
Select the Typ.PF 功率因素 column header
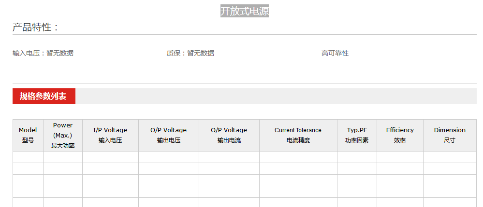[357, 135]
